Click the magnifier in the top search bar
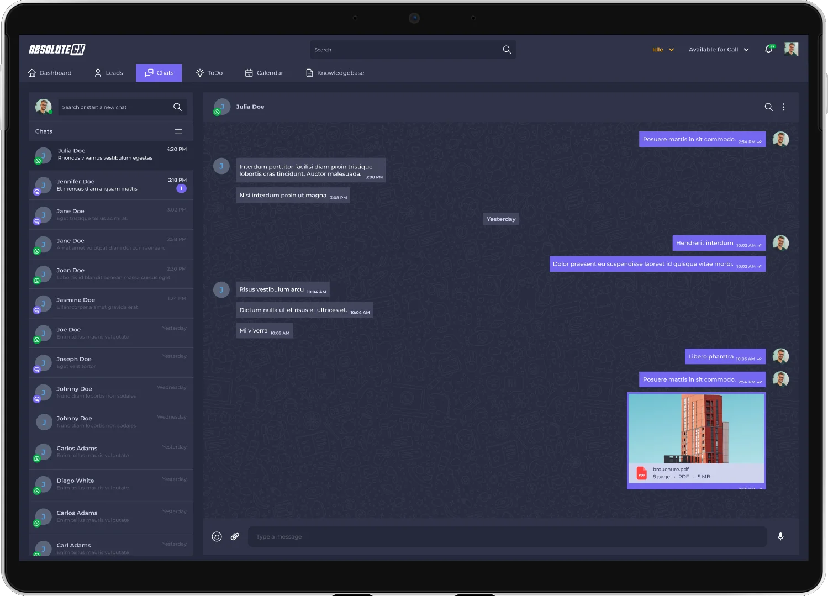Image resolution: width=828 pixels, height=596 pixels. [507, 50]
